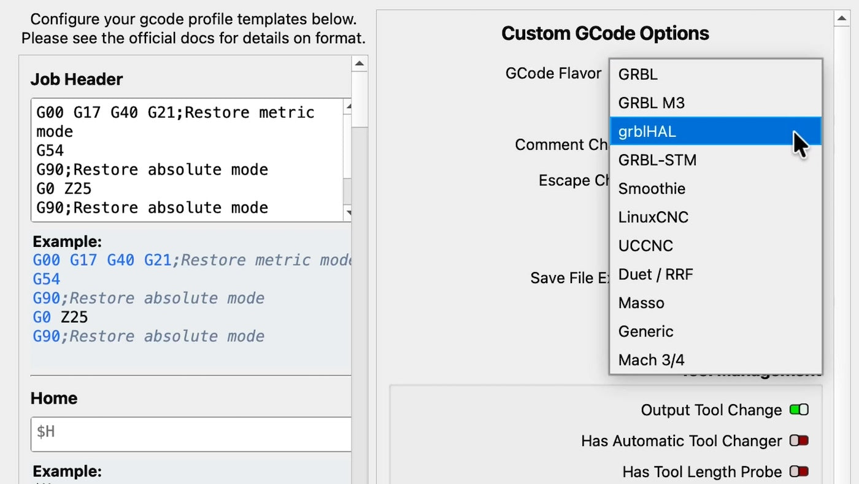Click the GCode Flavor label
Viewport: 859px width, 484px height.
coord(553,74)
